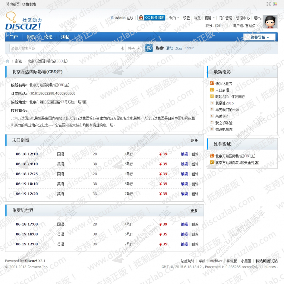
Task: Click hot search term 交友
Action: point(179,48)
